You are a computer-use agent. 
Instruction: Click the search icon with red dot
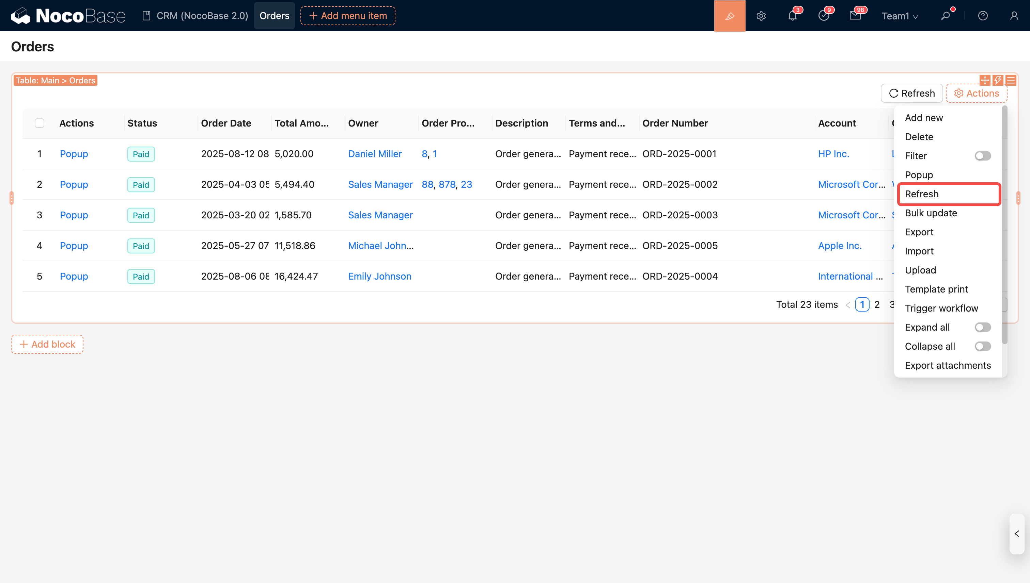(x=946, y=16)
